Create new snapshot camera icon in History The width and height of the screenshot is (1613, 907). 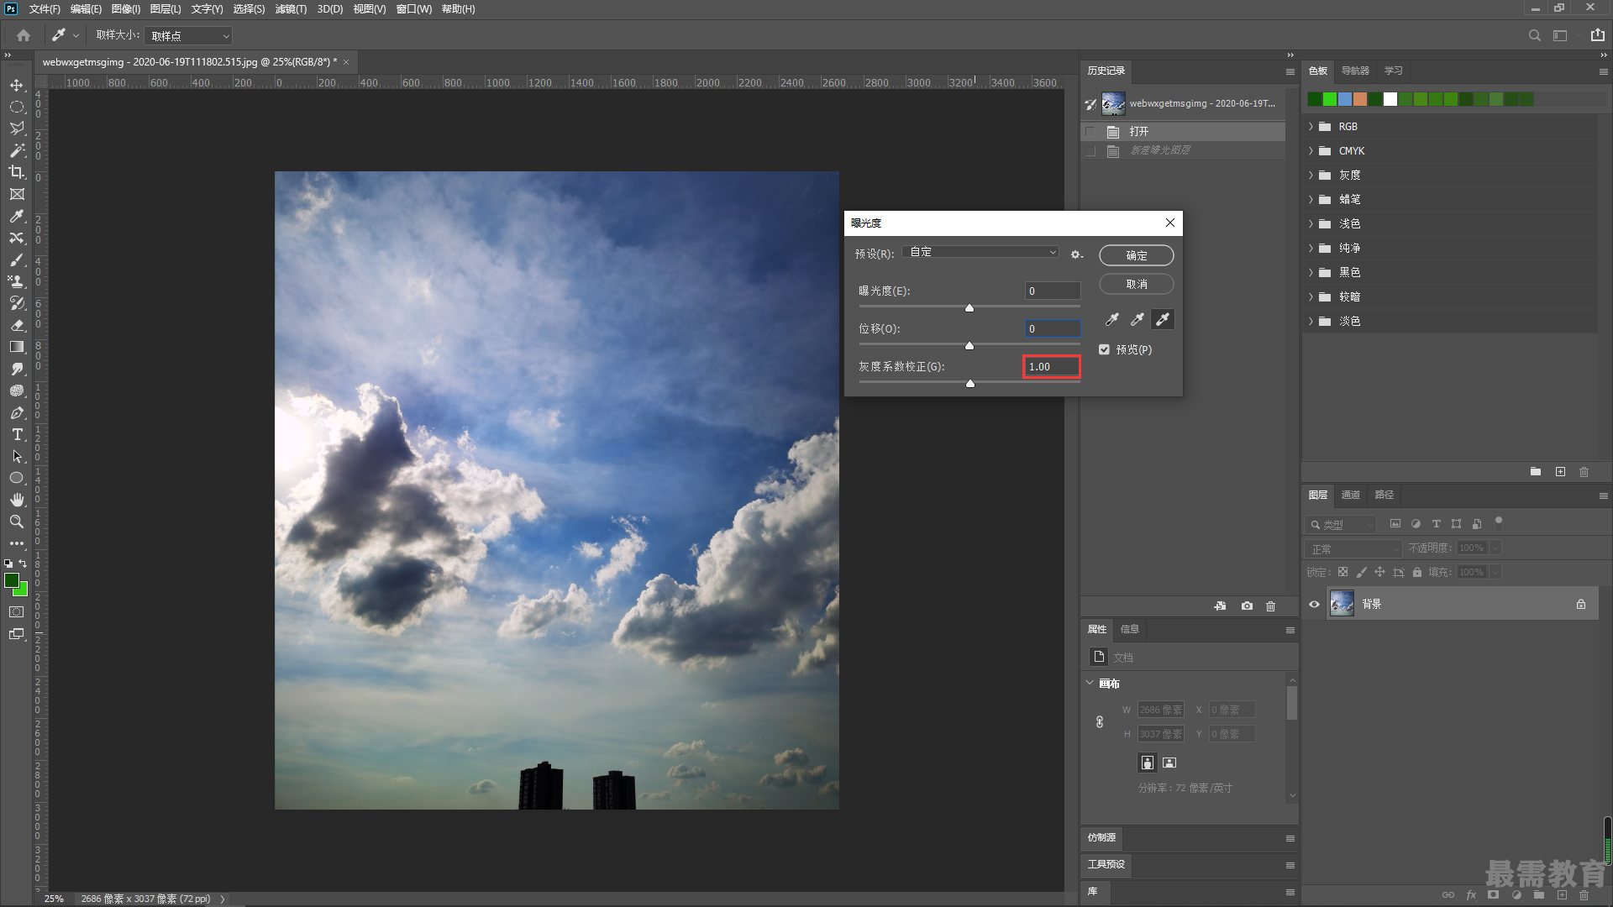[x=1247, y=606]
